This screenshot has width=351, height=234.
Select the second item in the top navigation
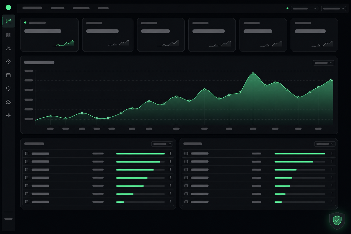pyautogui.click(x=58, y=8)
